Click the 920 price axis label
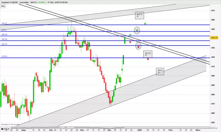Image resolution: width=221 pixels, height=132 pixels. [x=213, y=57]
